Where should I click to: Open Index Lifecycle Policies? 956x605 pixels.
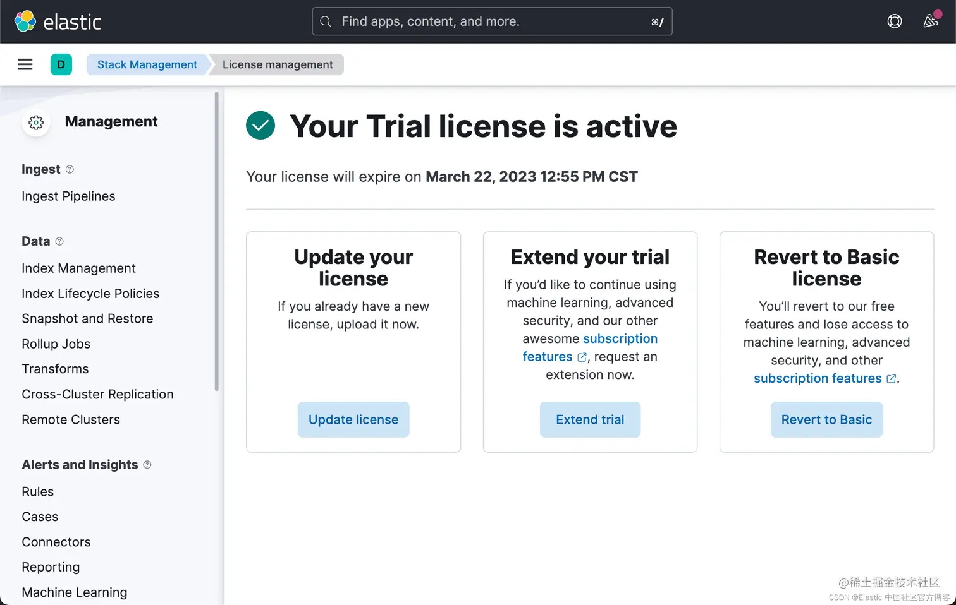point(90,294)
